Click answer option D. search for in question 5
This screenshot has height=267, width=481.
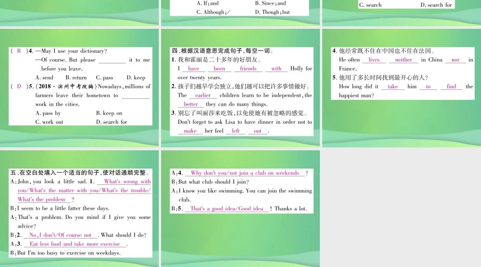pos(112,122)
